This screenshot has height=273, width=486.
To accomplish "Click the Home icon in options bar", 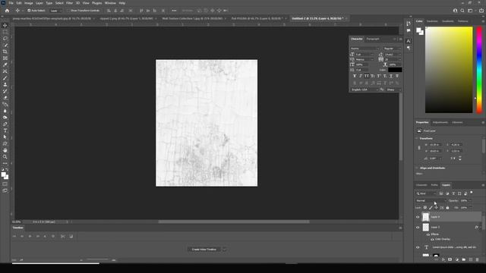I will (7, 11).
